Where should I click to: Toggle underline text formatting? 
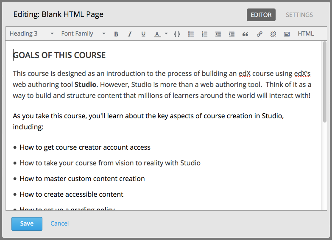pos(143,34)
